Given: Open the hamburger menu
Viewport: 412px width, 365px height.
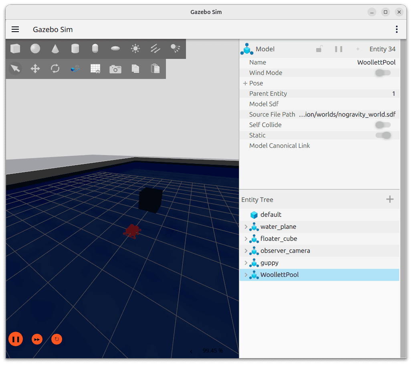Looking at the screenshot, I should coord(15,29).
